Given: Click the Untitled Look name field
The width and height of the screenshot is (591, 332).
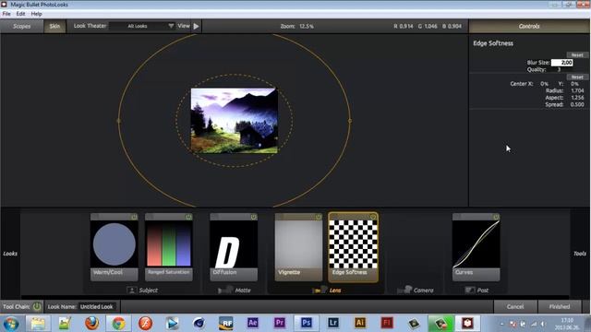Looking at the screenshot, I should pos(97,306).
